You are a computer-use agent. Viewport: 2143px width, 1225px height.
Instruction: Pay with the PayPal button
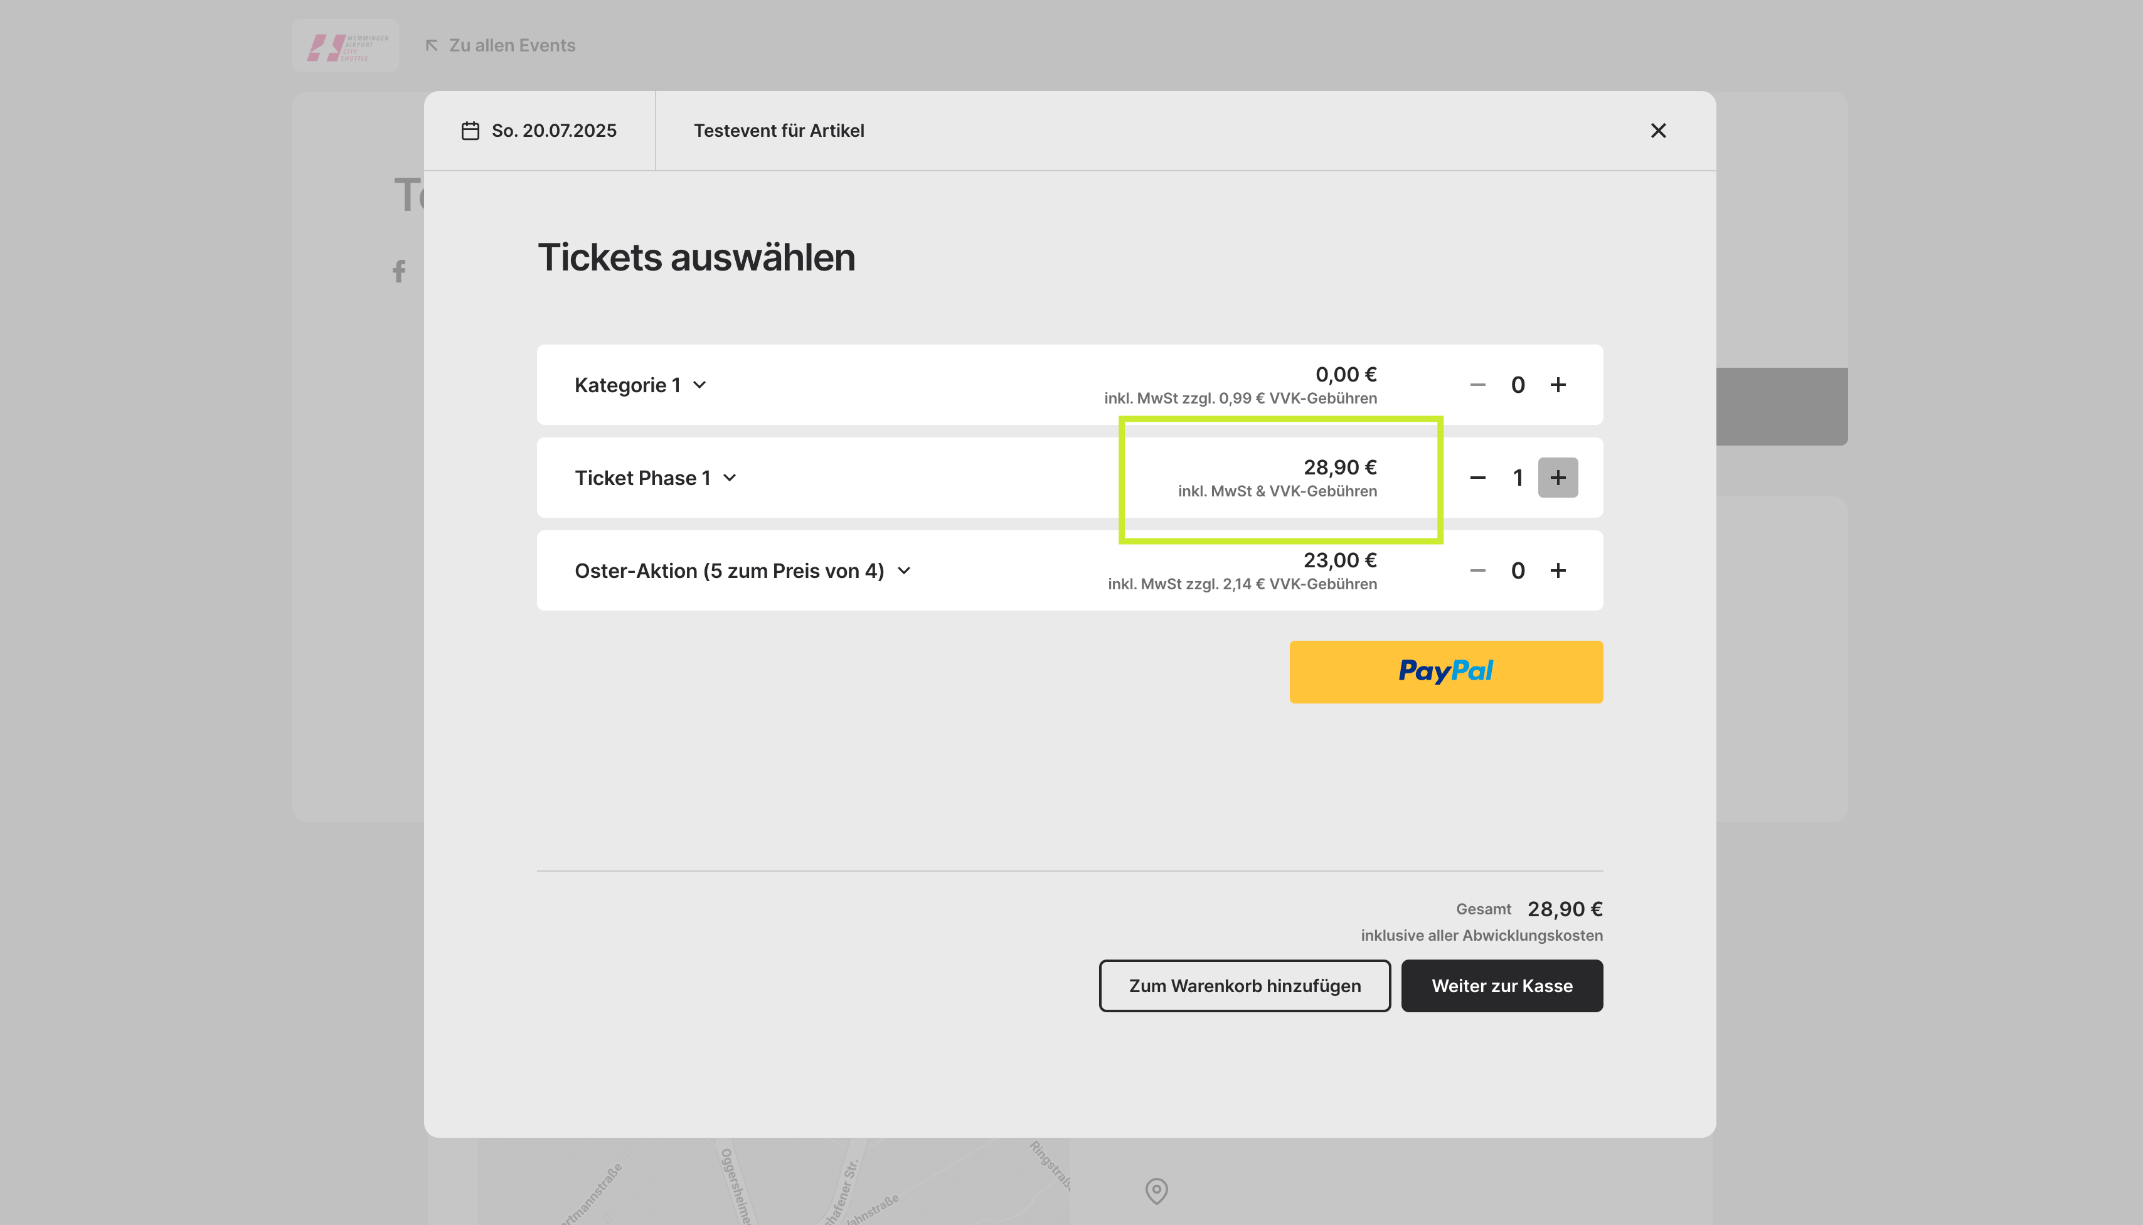[1446, 671]
